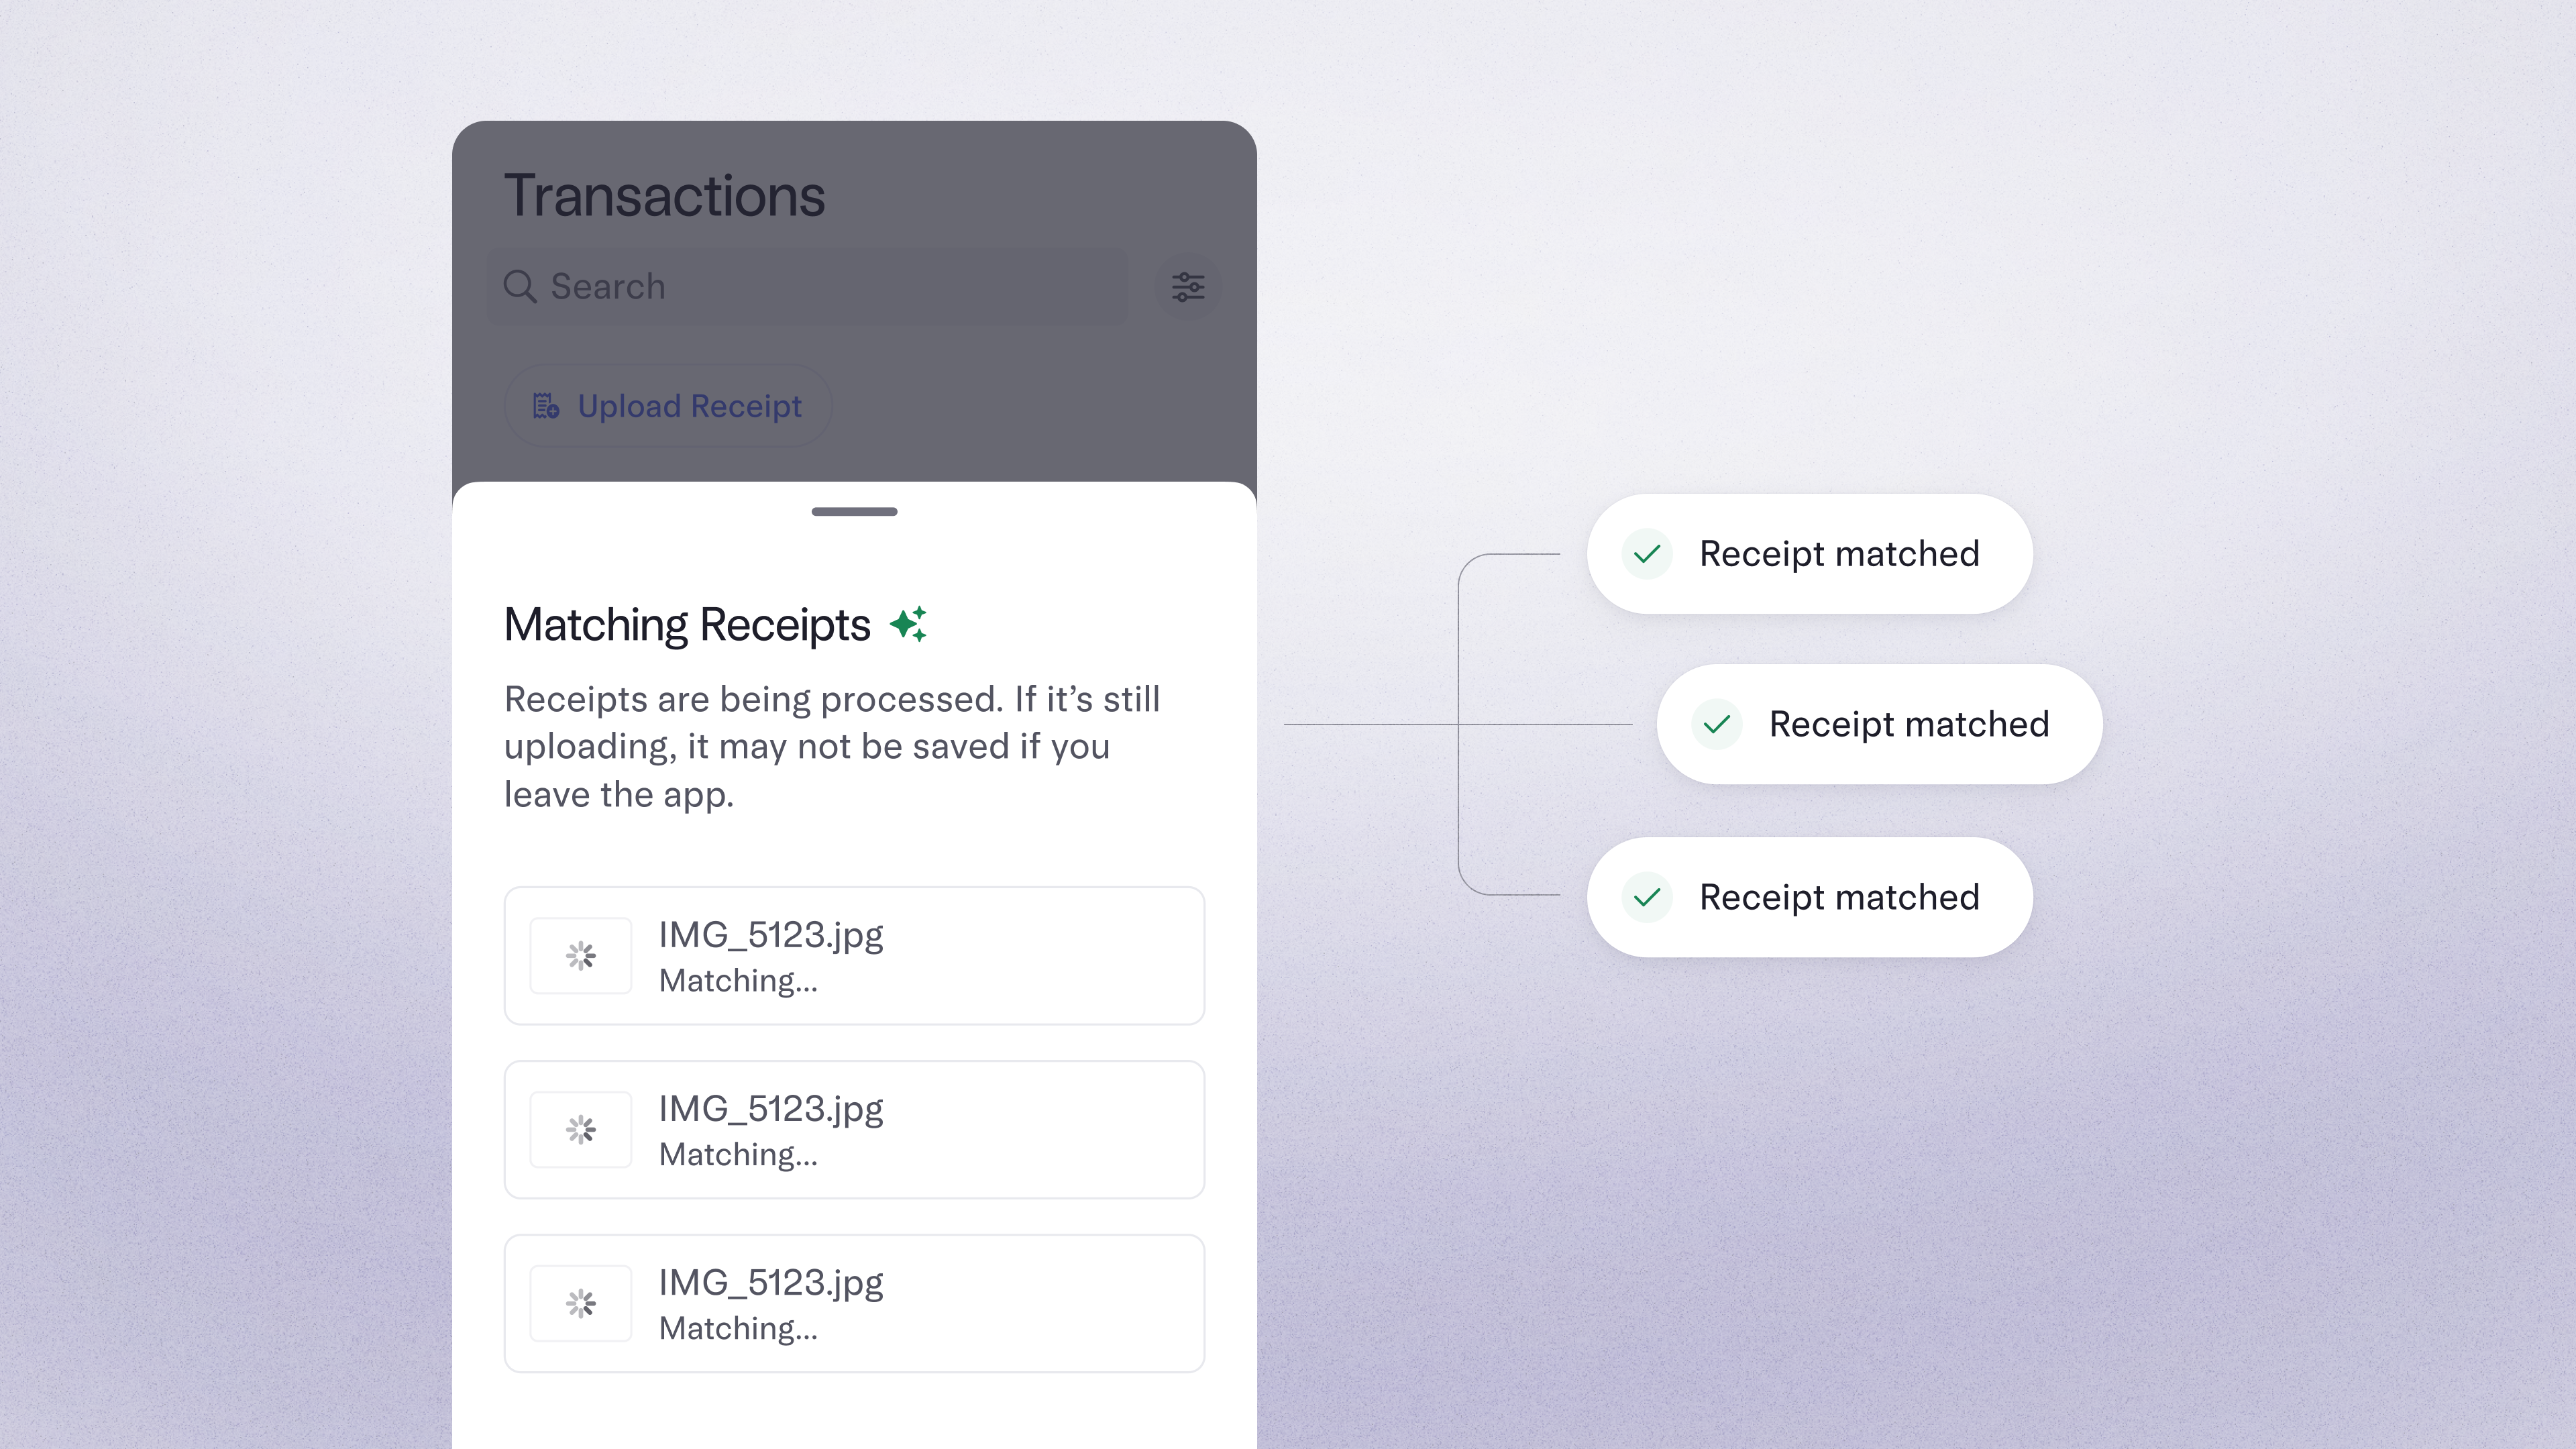Click the top Receipt matched label

[1839, 554]
